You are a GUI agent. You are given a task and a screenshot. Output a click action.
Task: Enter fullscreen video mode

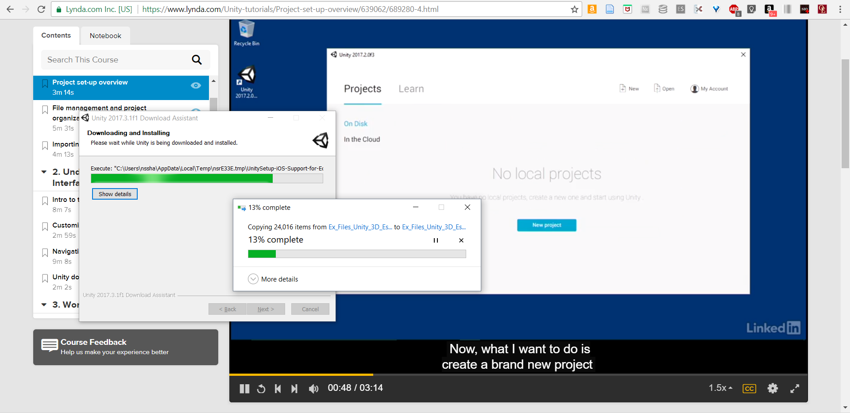point(795,388)
